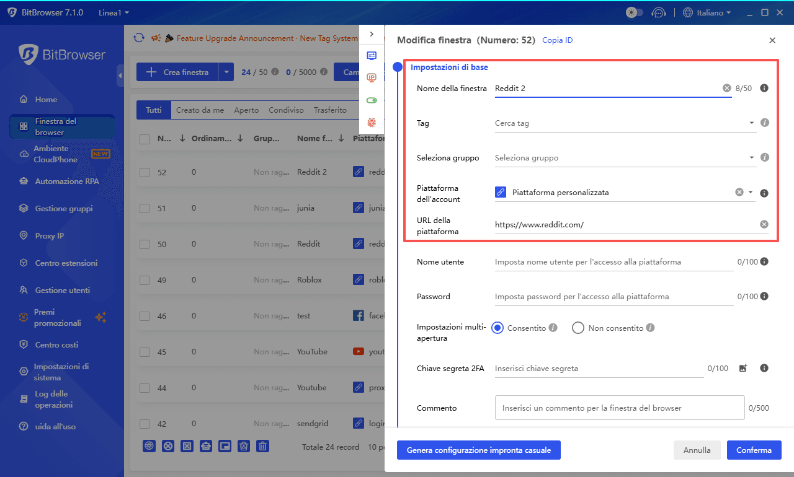Clear the window name field text
Image resolution: width=794 pixels, height=477 pixels.
point(726,88)
